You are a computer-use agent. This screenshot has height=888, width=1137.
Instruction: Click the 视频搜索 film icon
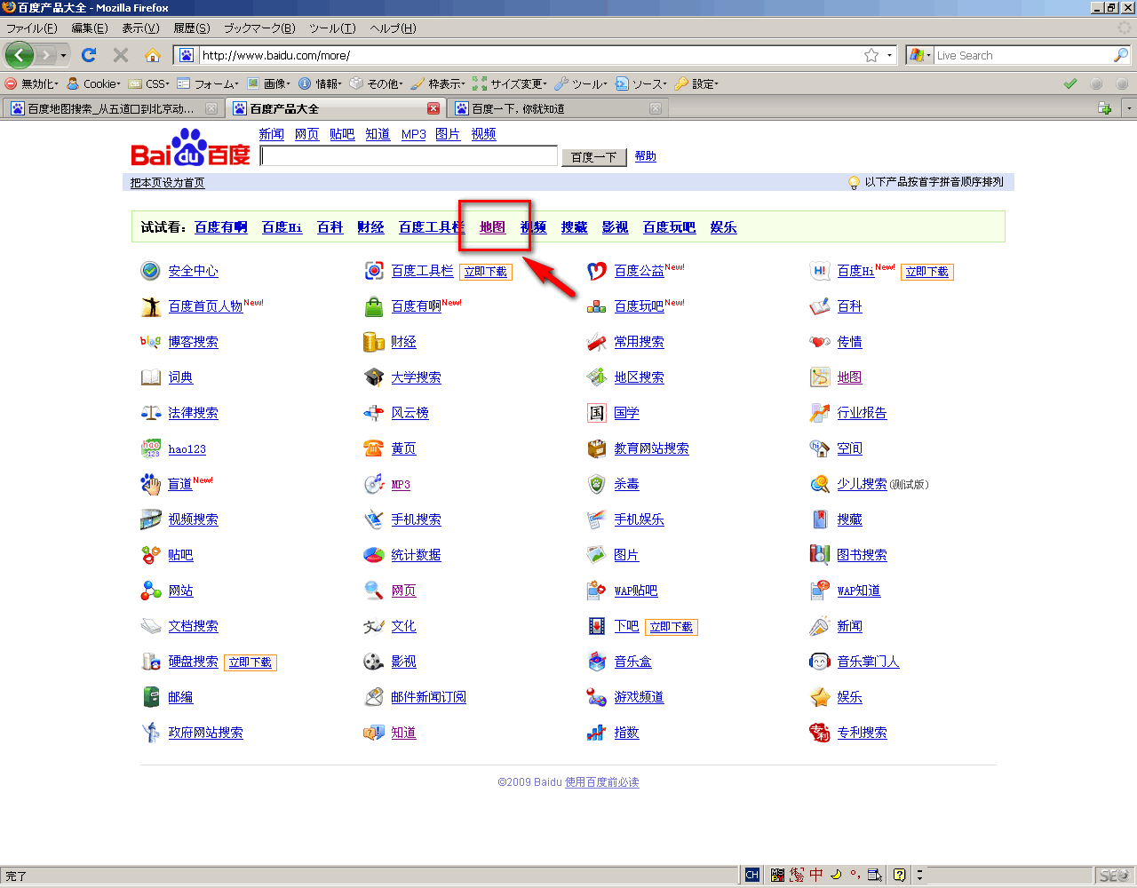(x=151, y=519)
